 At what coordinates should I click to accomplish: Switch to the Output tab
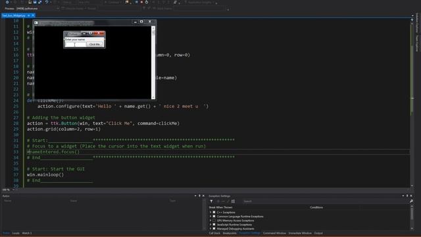tap(318, 233)
